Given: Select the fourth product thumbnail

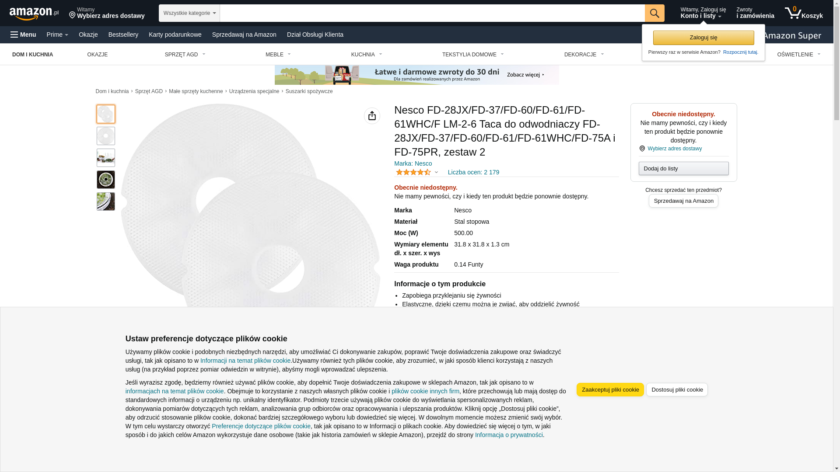Looking at the screenshot, I should tap(106, 180).
